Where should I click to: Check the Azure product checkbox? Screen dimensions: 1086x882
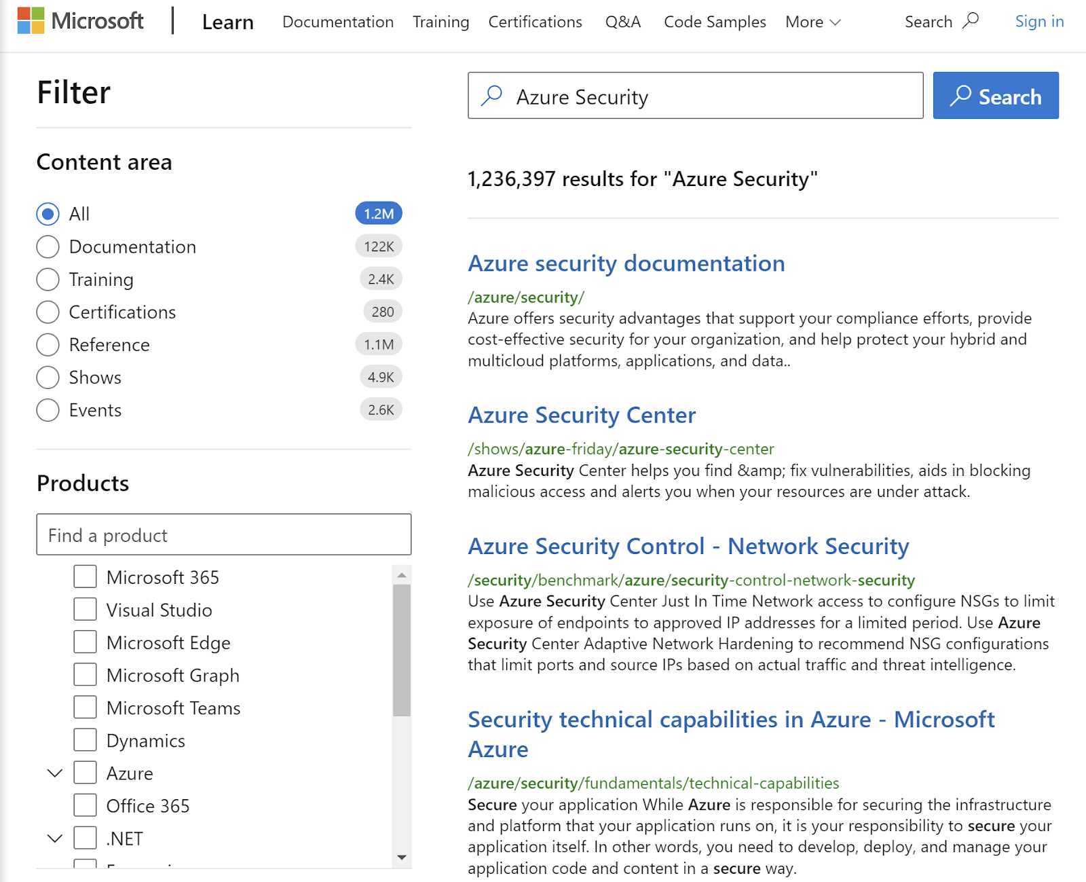click(x=85, y=772)
